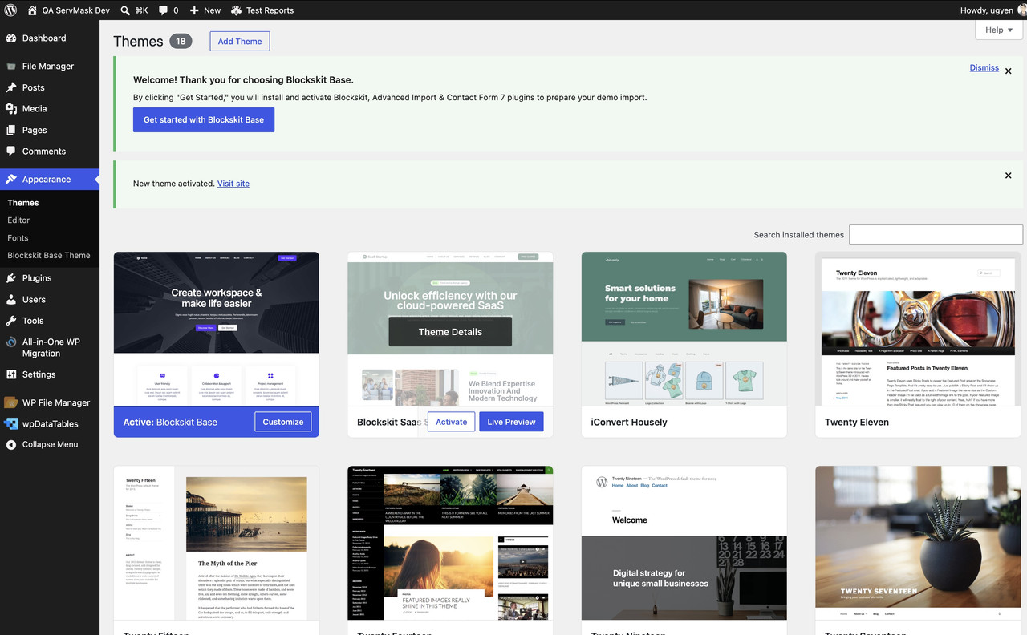The width and height of the screenshot is (1027, 635).
Task: Click the iConvert Housely theme name
Action: pos(629,422)
